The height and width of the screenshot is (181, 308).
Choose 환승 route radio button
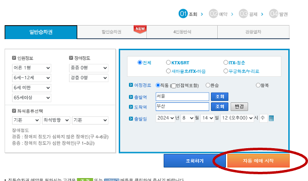[208, 85]
